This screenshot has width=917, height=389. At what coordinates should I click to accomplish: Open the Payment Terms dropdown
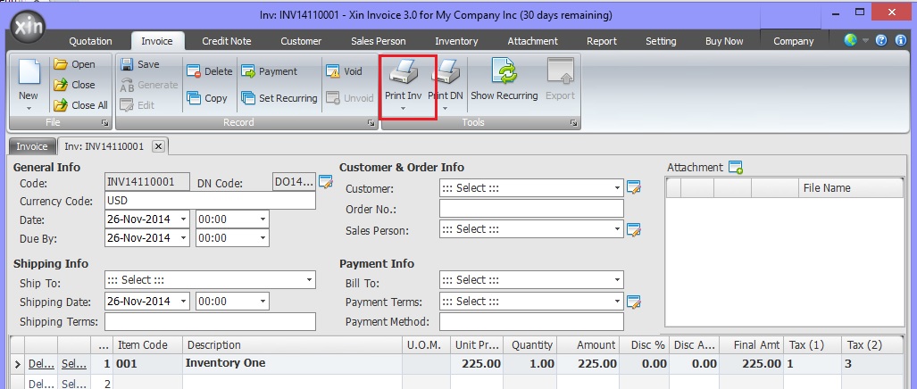[618, 302]
